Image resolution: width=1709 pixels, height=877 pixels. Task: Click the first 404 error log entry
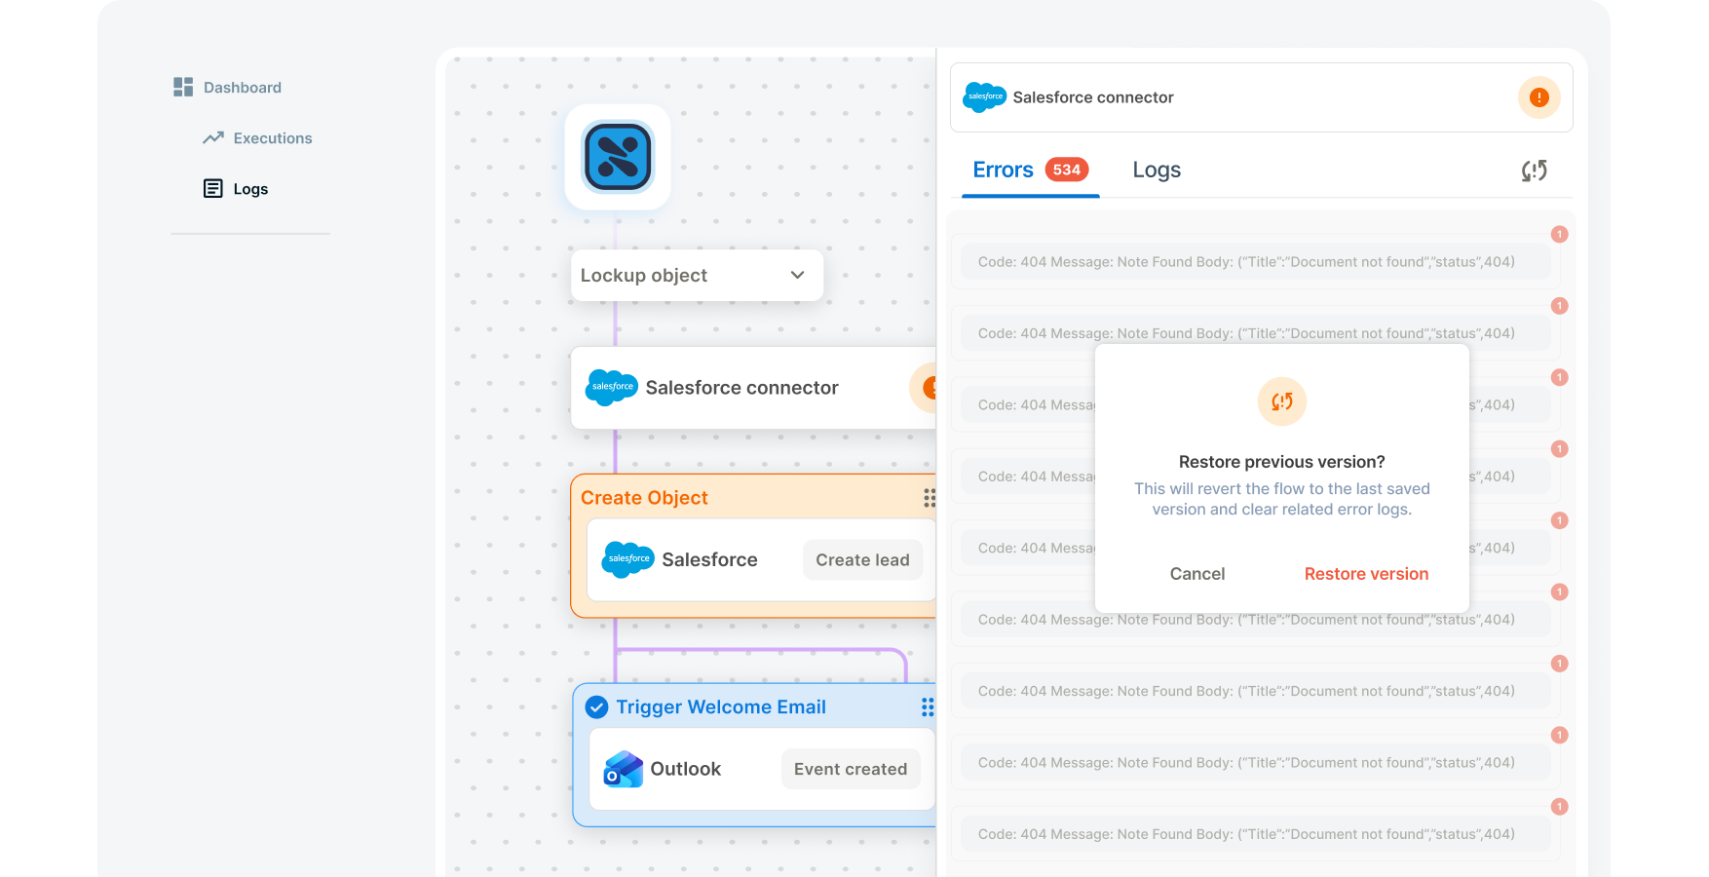tap(1255, 262)
